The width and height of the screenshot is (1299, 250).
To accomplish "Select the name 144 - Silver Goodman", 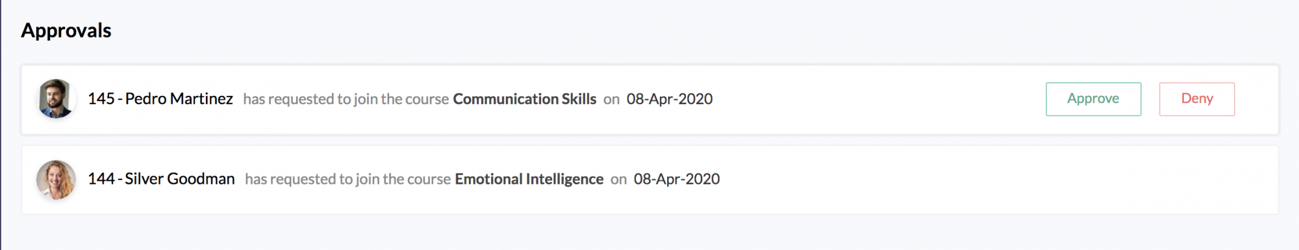I will (161, 179).
